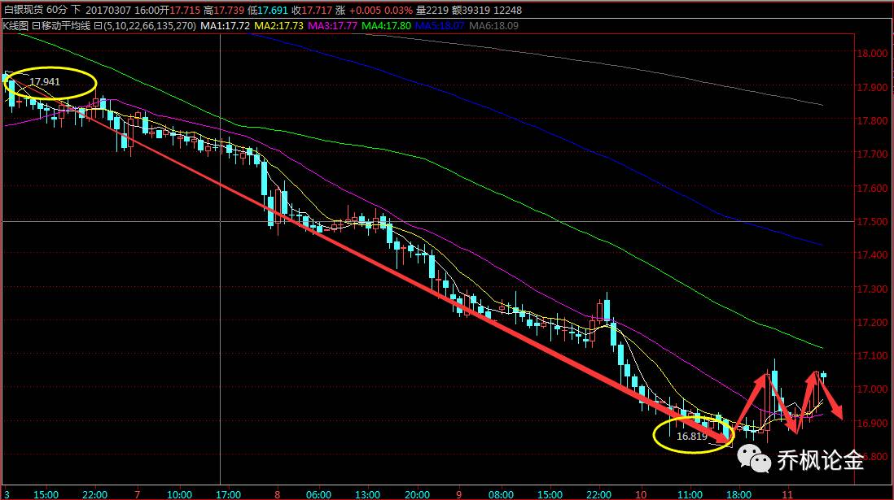
Task: Click the 17:00 time axis label
Action: tap(228, 494)
